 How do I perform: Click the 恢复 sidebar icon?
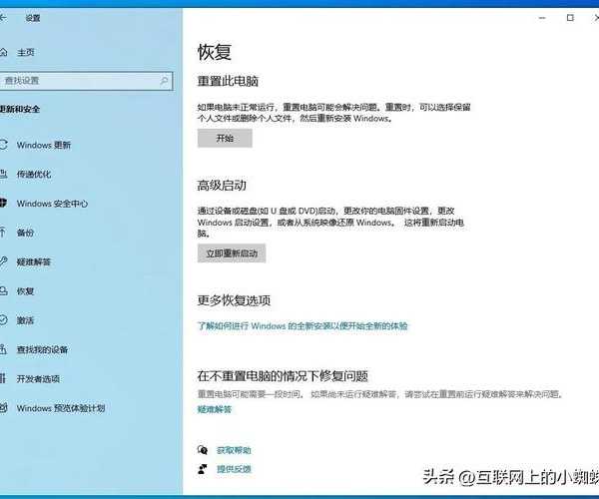click(3, 291)
